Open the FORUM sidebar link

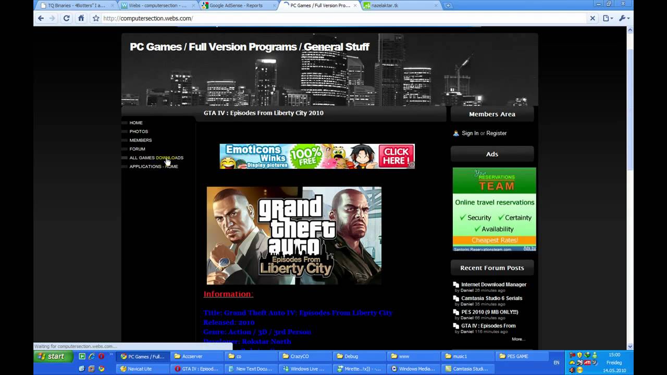pos(137,149)
